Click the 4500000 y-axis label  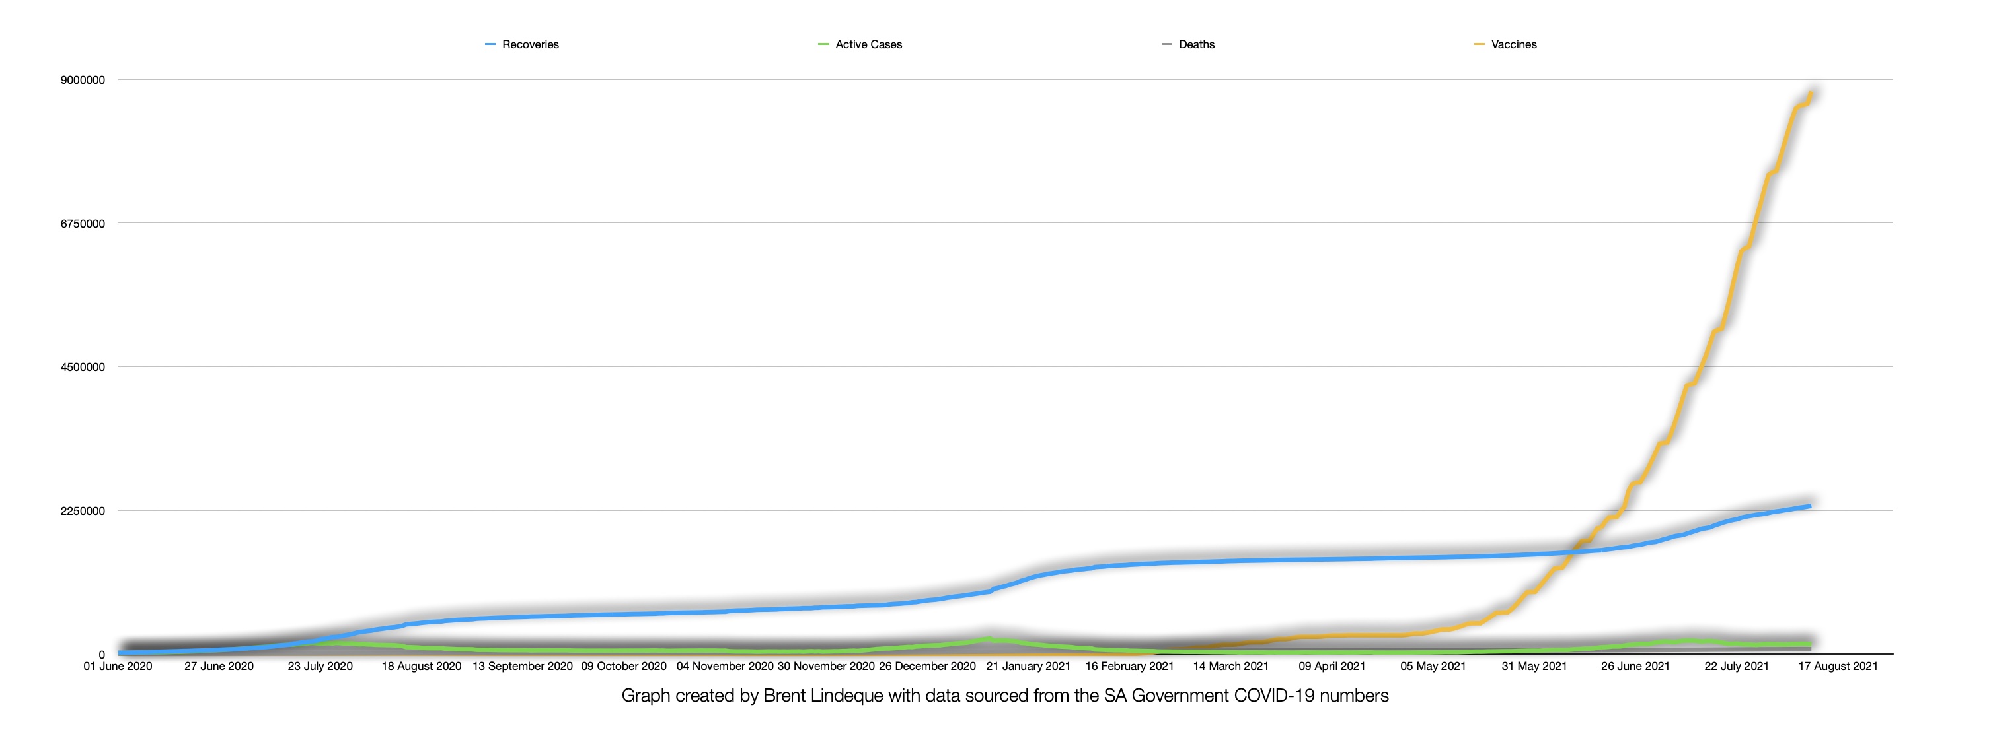[x=83, y=367]
